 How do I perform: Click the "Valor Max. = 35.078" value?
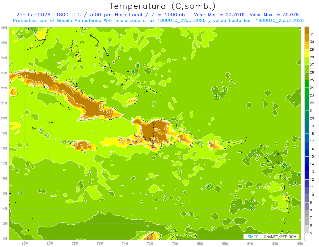coord(274,15)
